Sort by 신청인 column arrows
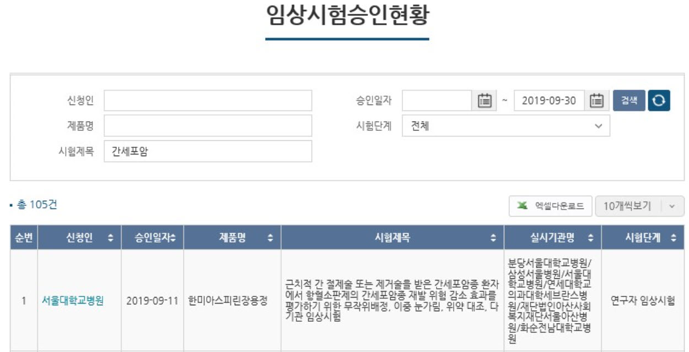This screenshot has height=352, width=689. tap(111, 238)
